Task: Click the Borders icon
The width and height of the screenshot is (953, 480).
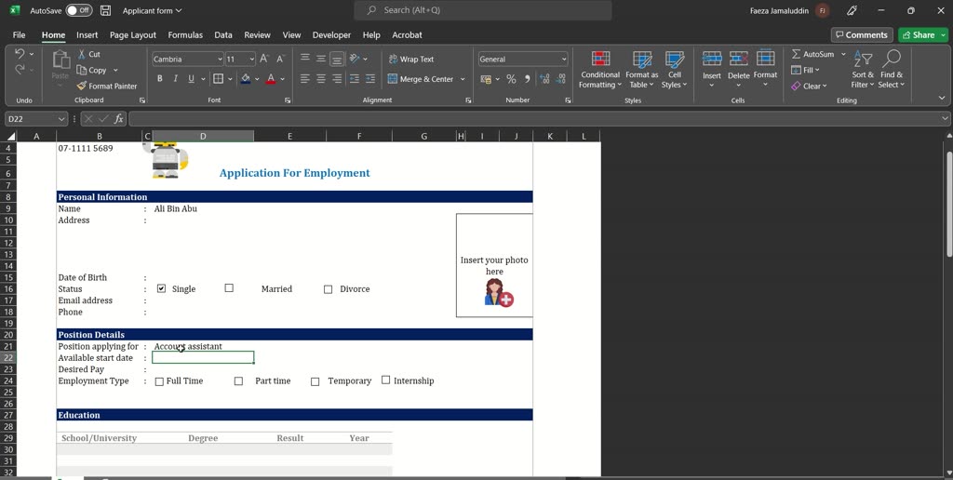Action: click(x=218, y=78)
